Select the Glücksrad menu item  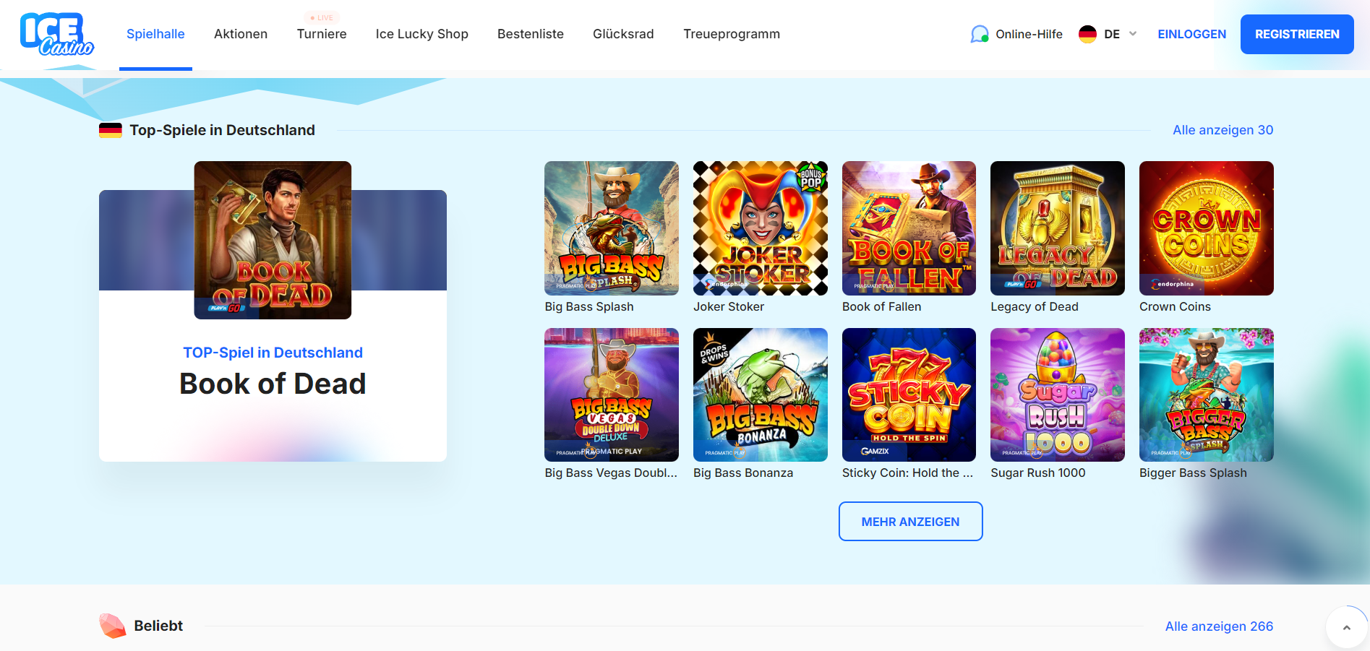[x=623, y=34]
